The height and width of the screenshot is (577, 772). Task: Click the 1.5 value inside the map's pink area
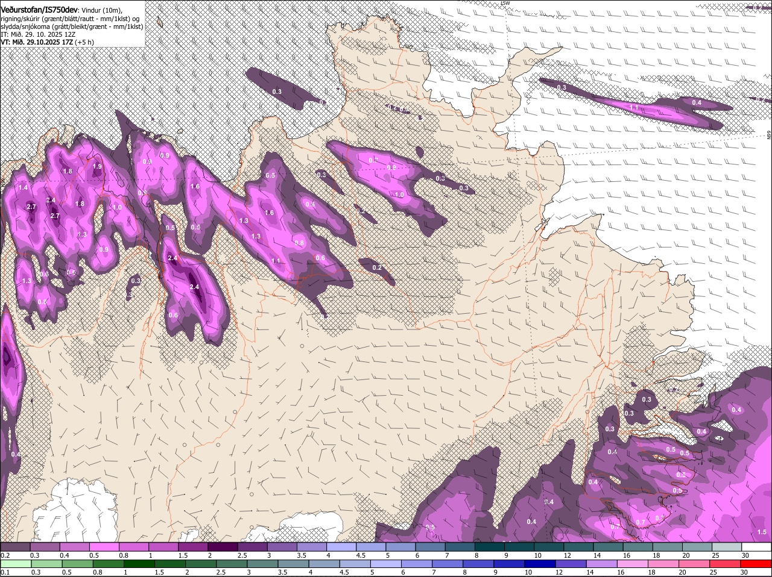762,532
